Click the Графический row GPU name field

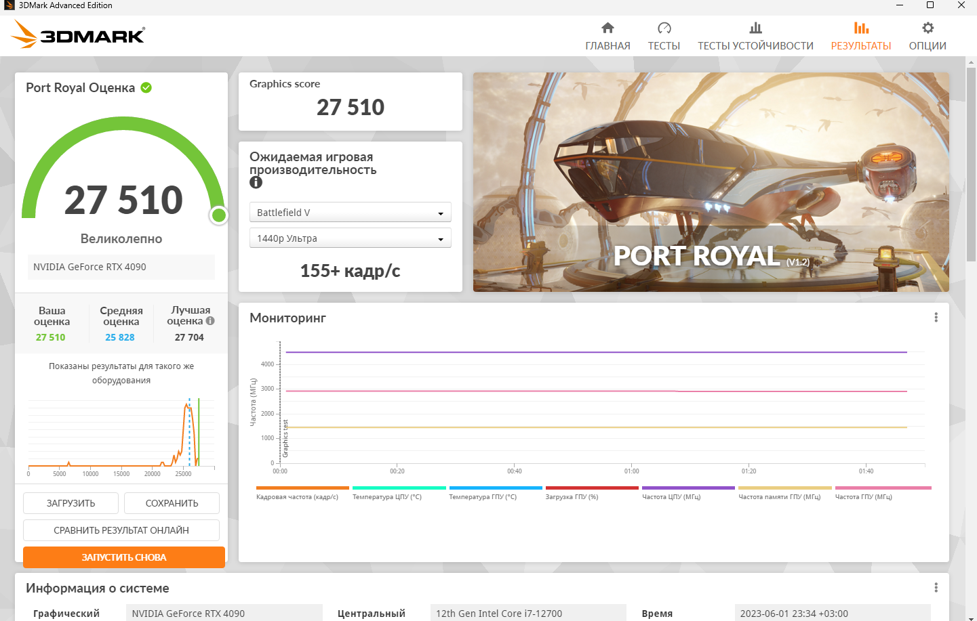point(224,613)
